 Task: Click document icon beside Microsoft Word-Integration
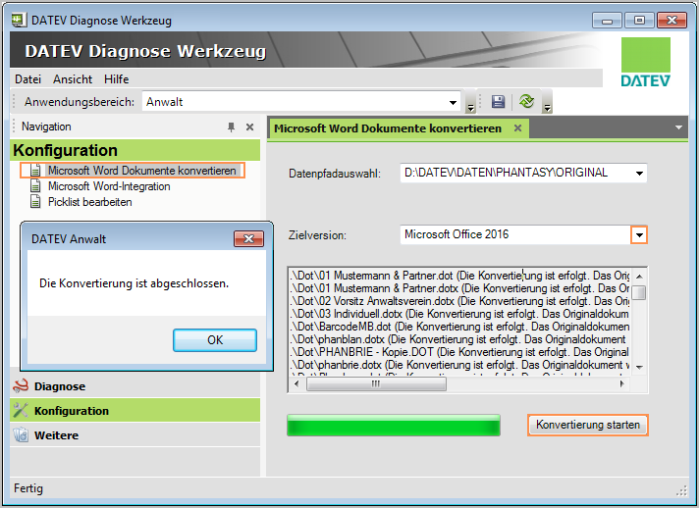[x=35, y=186]
